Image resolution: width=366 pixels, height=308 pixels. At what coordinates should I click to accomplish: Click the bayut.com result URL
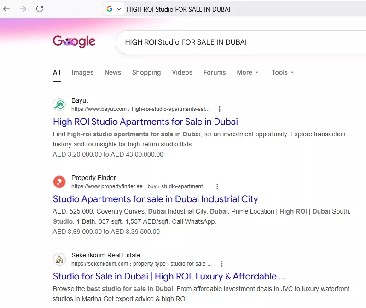pyautogui.click(x=140, y=109)
